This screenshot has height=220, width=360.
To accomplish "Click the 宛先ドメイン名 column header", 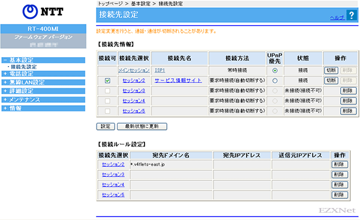I will (171, 155).
